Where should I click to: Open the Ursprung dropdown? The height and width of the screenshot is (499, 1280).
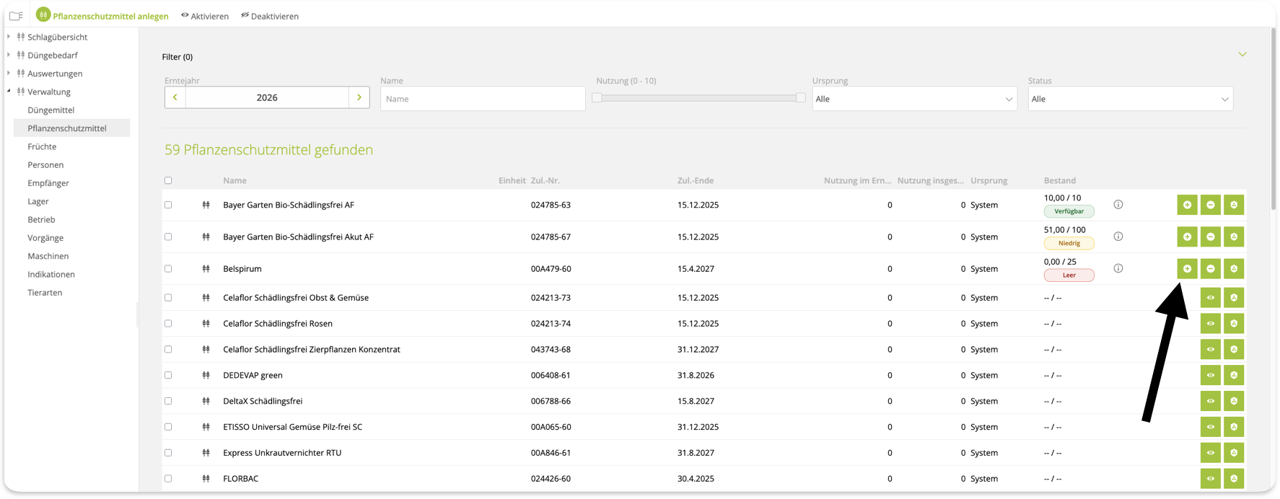913,99
